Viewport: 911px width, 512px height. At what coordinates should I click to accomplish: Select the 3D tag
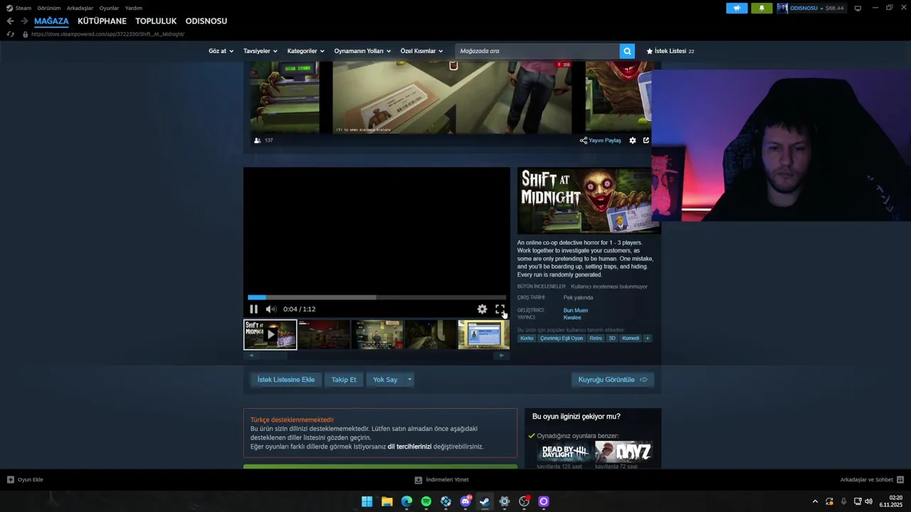point(612,338)
